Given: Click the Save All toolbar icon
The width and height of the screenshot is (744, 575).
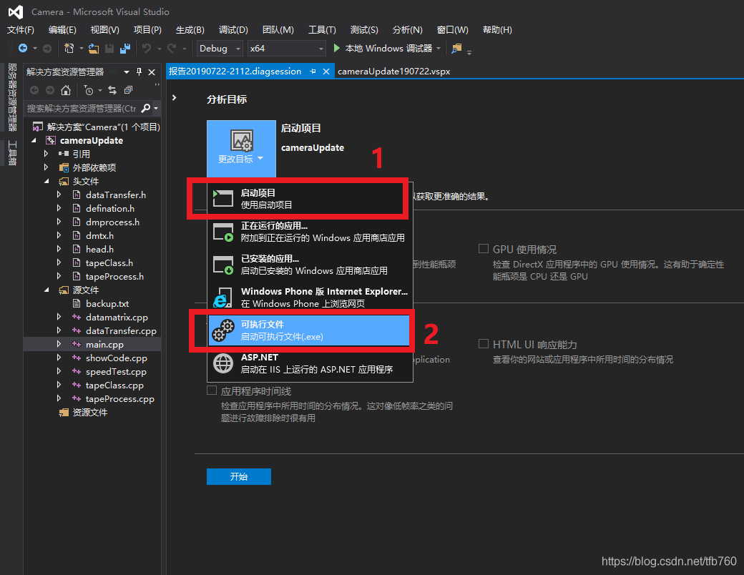Looking at the screenshot, I should pos(125,49).
